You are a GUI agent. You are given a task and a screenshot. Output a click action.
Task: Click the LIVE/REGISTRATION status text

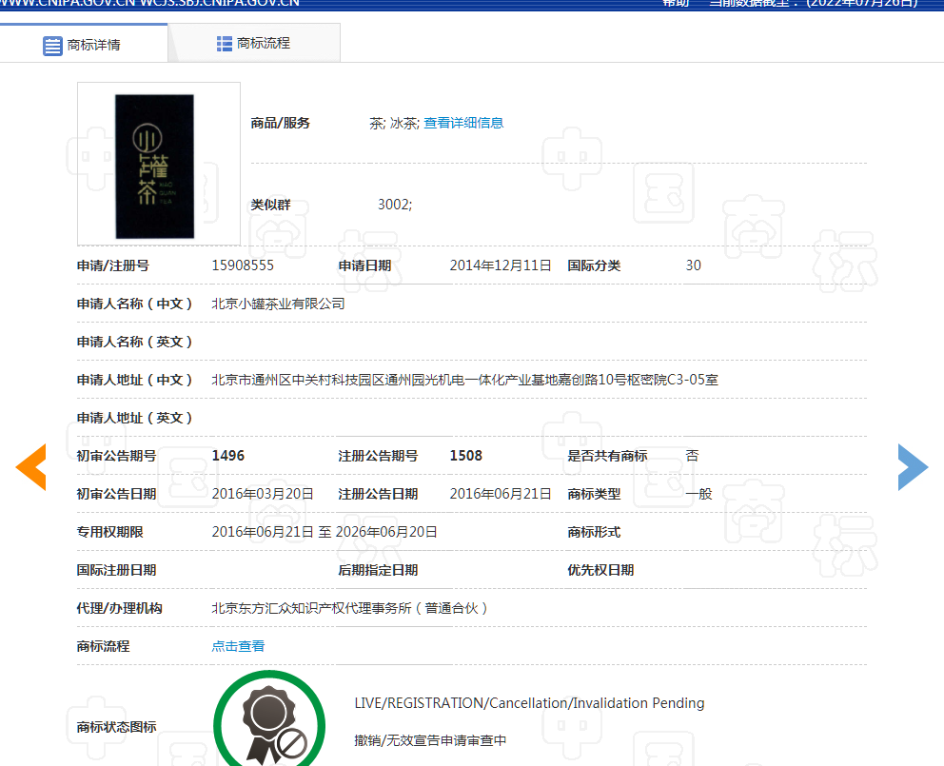[529, 703]
